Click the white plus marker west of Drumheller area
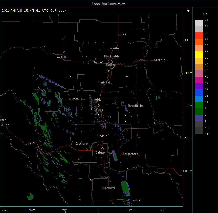Image resolution: width=218 pixels, height=213 pixels. pos(155,95)
